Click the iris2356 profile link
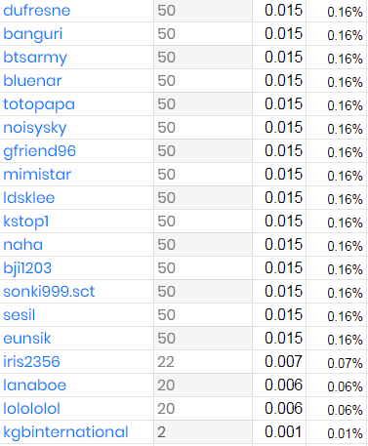This screenshot has height=446, width=368. tap(31, 362)
